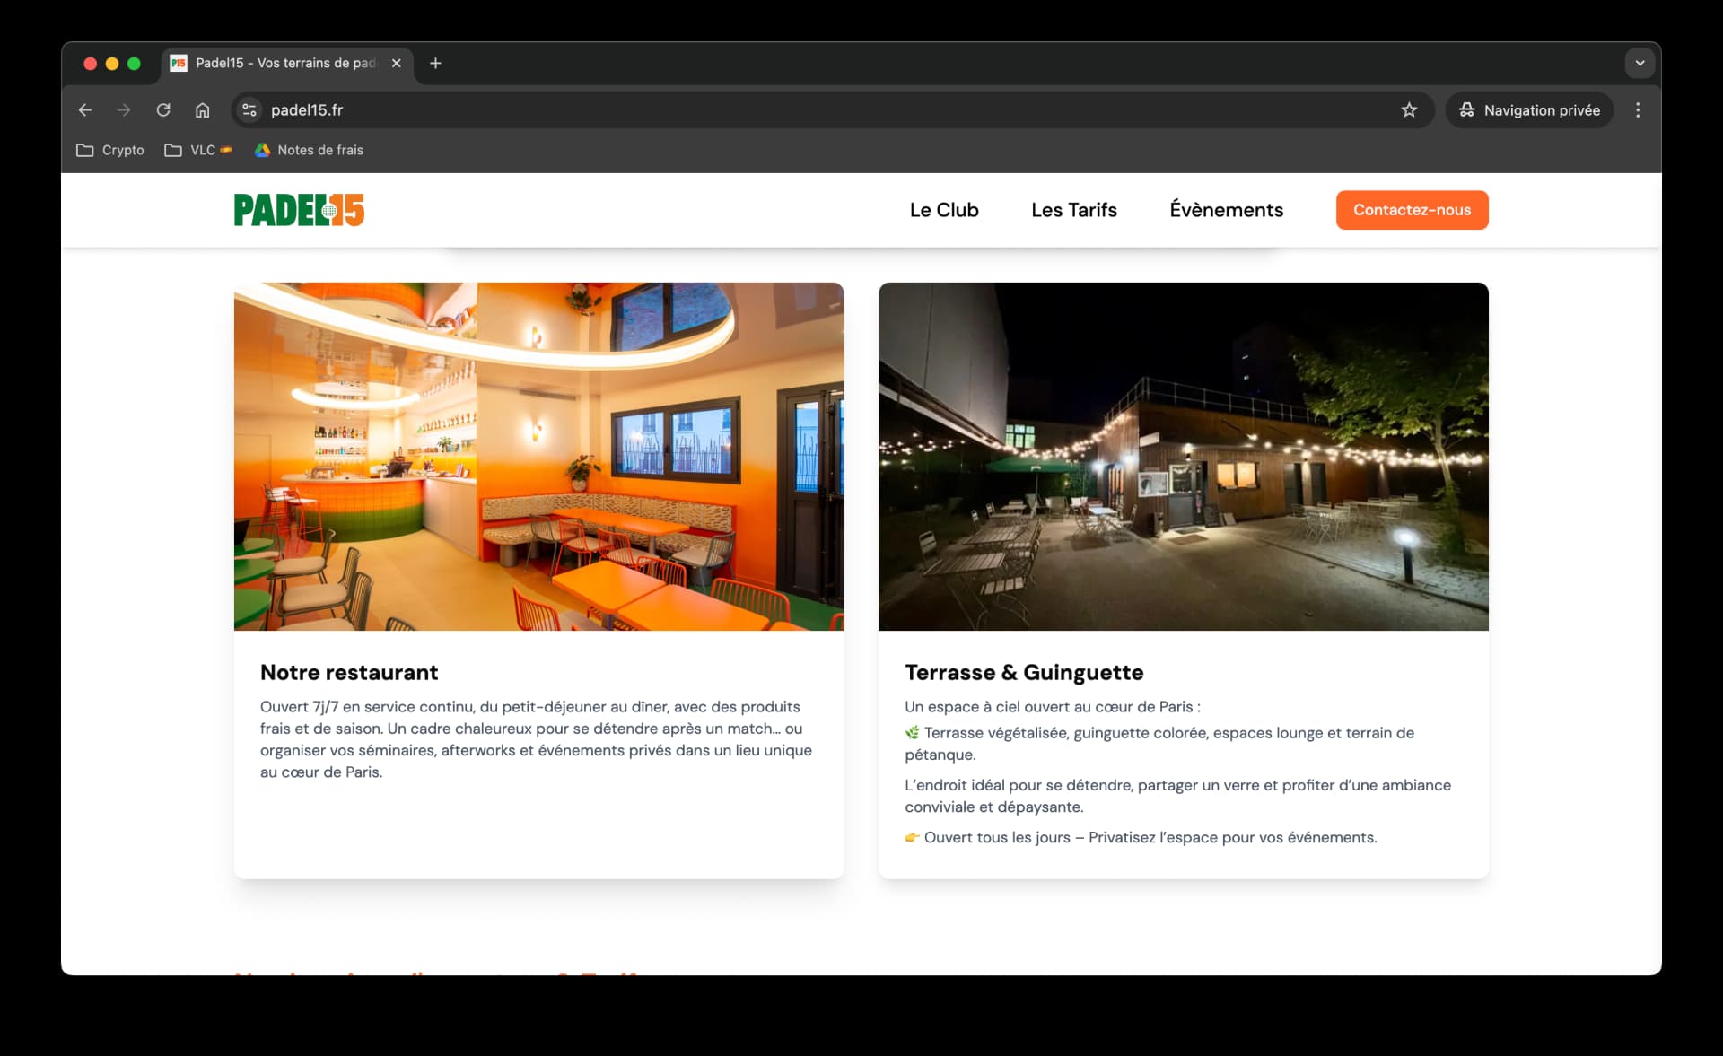Viewport: 1723px width, 1056px height.
Task: Click the browser forward arrow
Action: pos(124,110)
